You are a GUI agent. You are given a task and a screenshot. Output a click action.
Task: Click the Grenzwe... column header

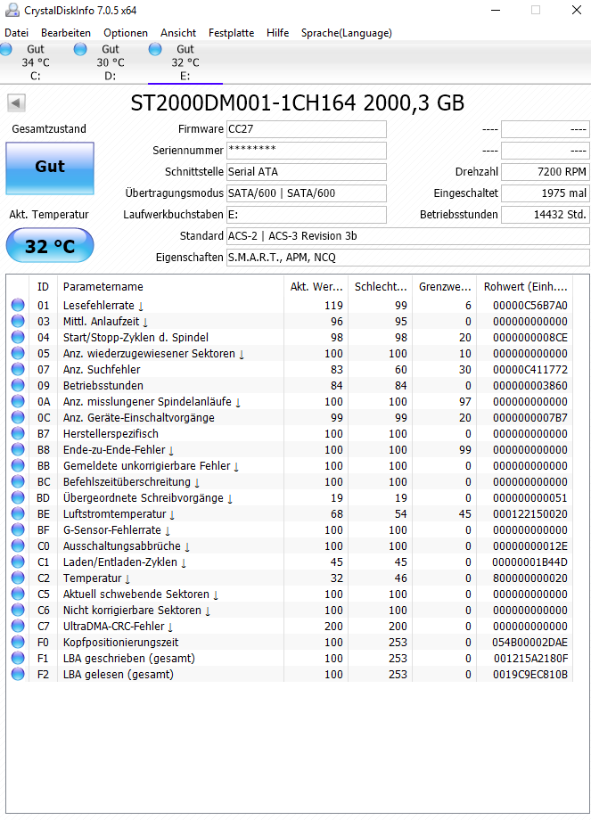coord(445,287)
